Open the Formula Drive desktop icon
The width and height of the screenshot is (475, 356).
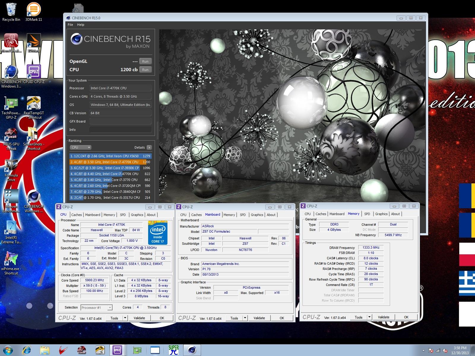pyautogui.click(x=11, y=170)
